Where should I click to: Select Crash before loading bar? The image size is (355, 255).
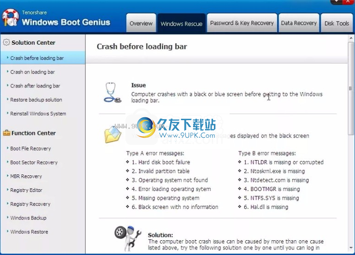(43, 58)
